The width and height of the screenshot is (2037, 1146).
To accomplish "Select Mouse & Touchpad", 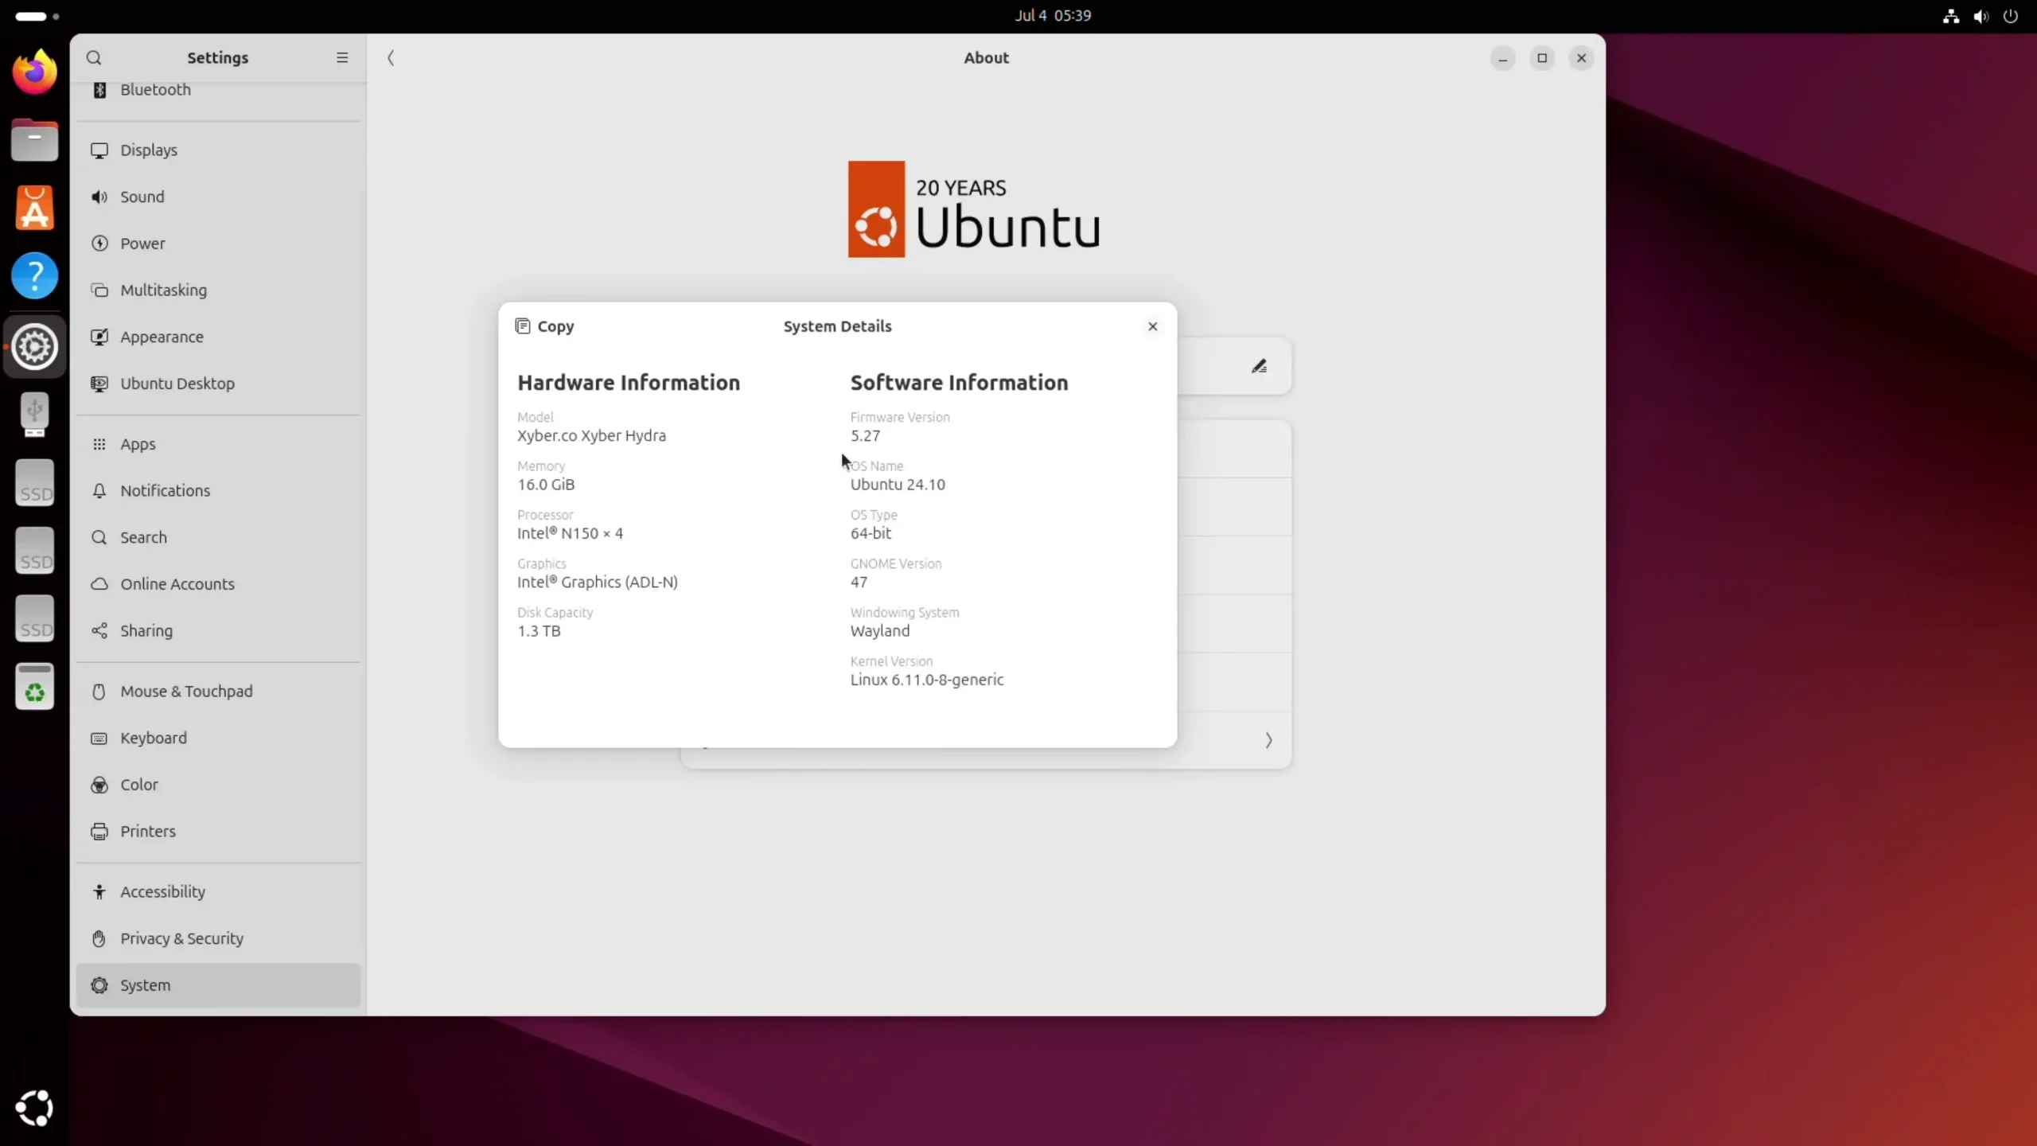I will pos(219,691).
